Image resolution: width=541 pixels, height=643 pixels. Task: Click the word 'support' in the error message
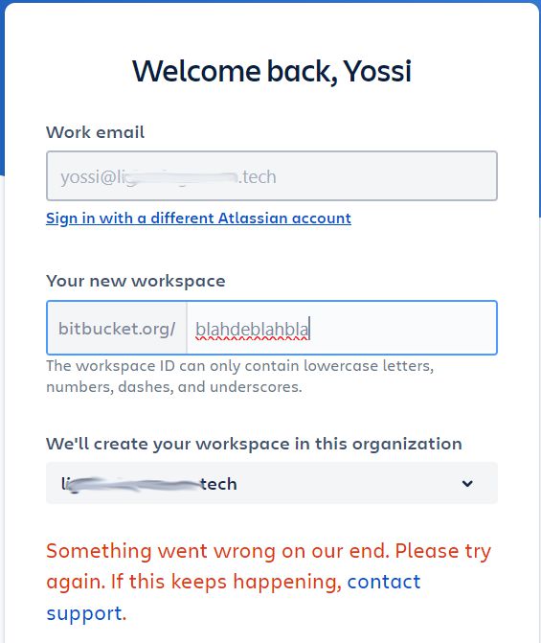click(x=84, y=614)
